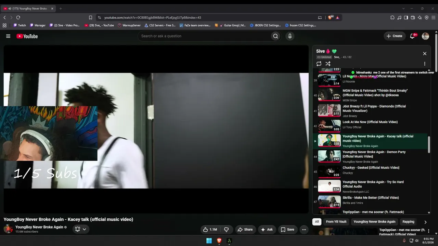Screen dimensions: 438x246
Task: Go back in browser history
Action: pos(4,17)
